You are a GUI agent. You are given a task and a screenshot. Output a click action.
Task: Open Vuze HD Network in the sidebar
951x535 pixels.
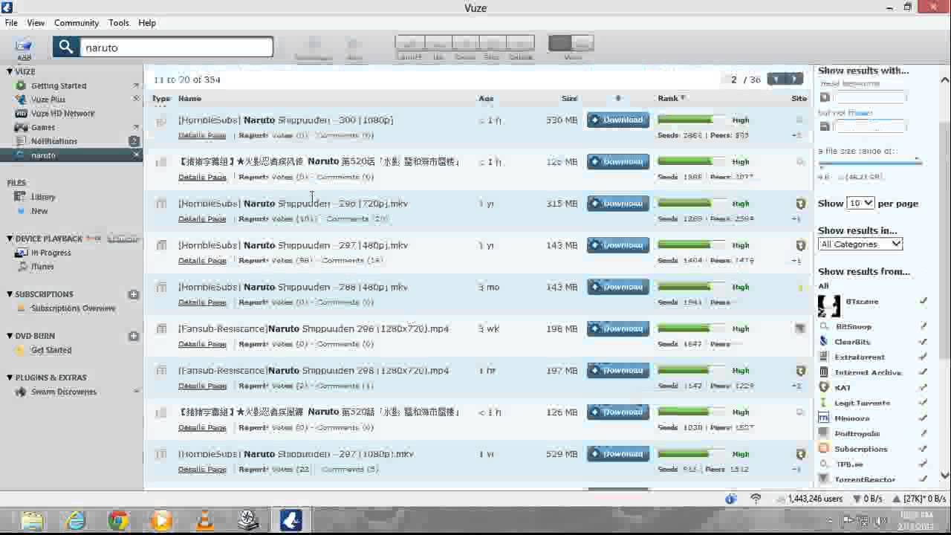[x=62, y=114]
